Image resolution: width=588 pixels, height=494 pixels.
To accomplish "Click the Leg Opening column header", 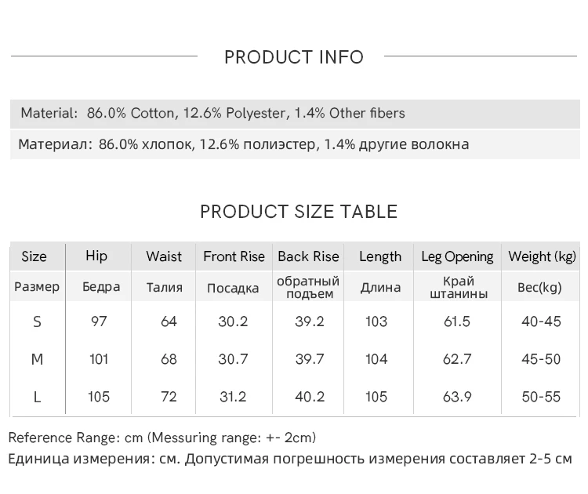I will coord(457,256).
